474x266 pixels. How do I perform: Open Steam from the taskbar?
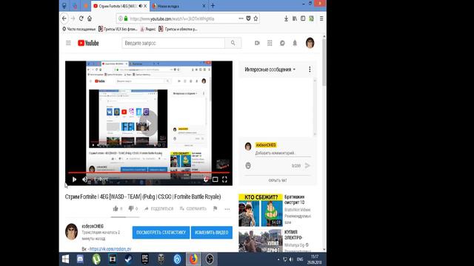(129, 259)
